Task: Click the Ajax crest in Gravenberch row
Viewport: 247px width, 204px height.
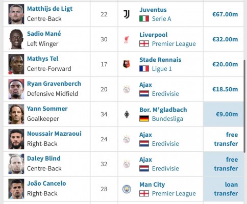Action: tap(127, 89)
